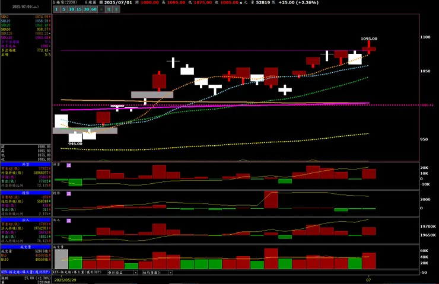Open the first indicator dropdown in bottom bar
The height and width of the screenshot is (284, 439).
[123, 272]
